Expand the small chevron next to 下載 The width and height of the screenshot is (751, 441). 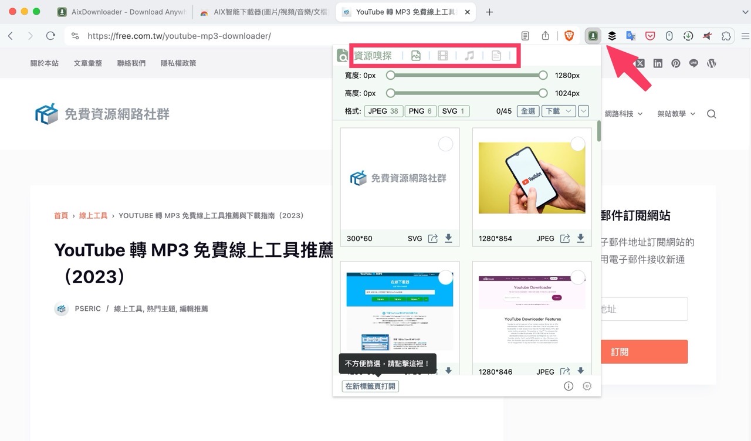[583, 111]
